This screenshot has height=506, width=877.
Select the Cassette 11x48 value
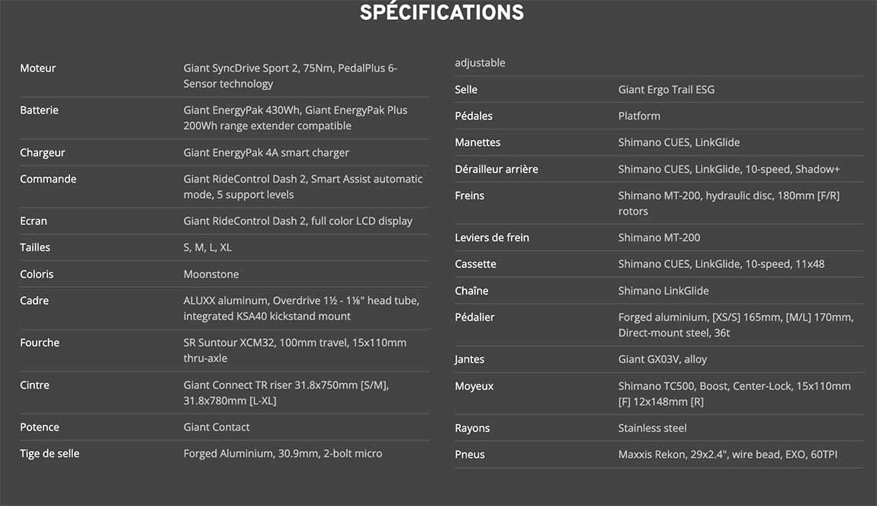click(x=721, y=264)
